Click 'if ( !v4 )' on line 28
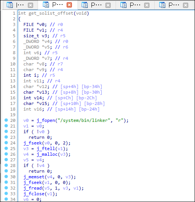 point(37,166)
